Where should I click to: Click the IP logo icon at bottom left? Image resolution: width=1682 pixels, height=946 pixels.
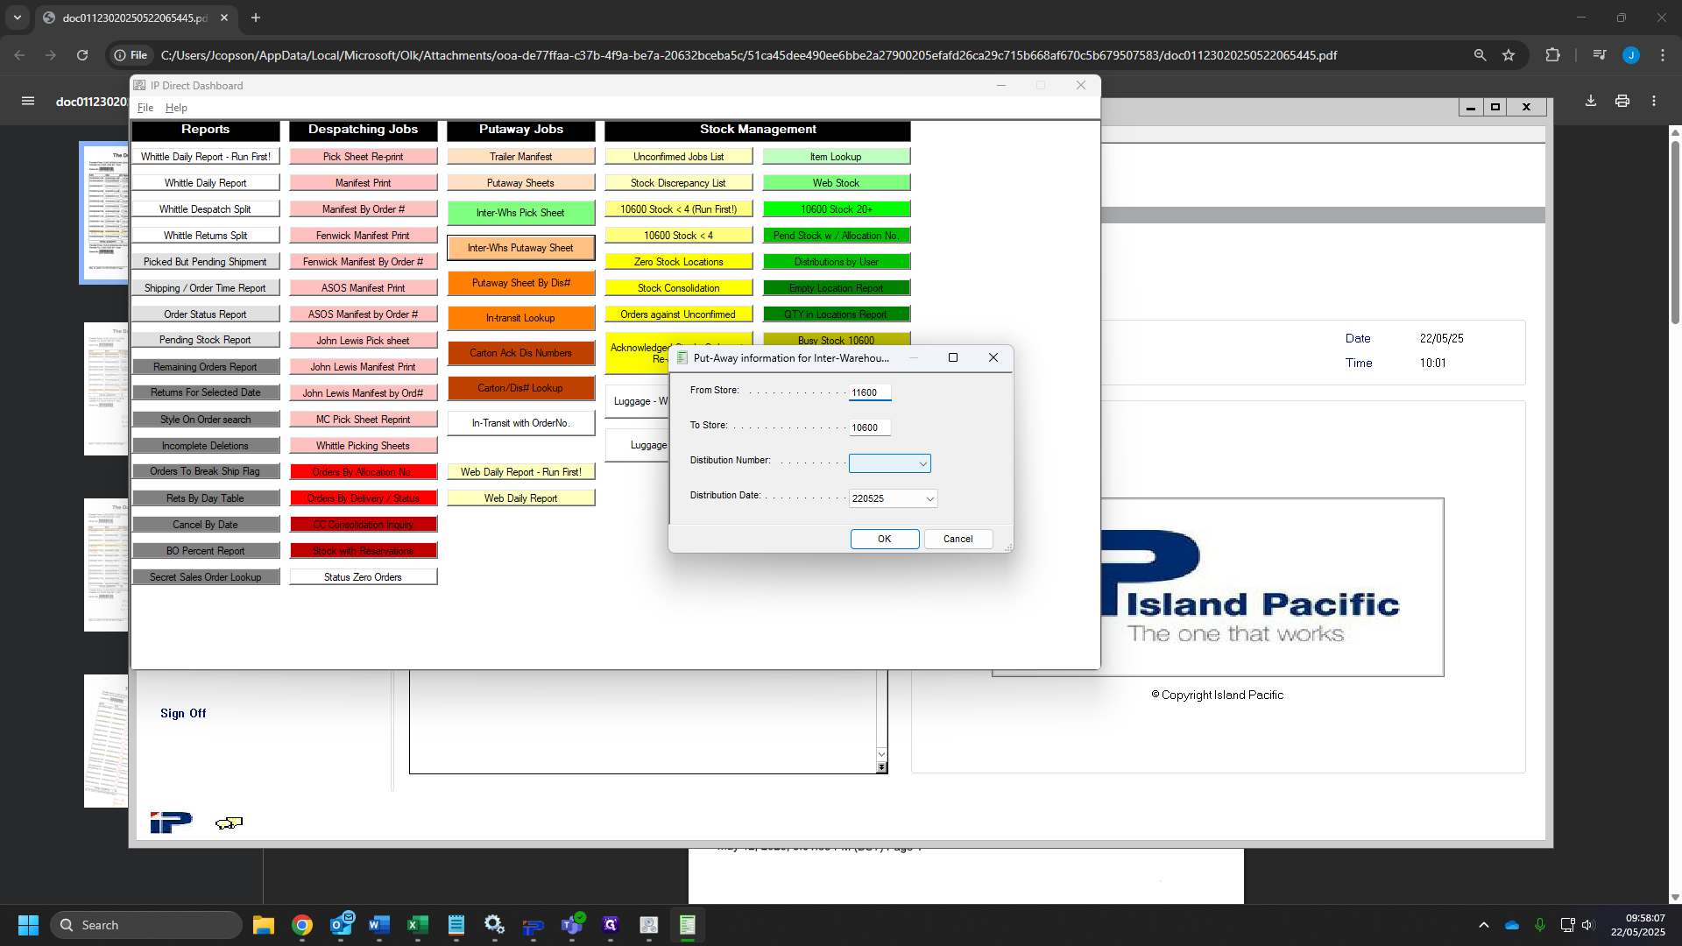pyautogui.click(x=171, y=822)
